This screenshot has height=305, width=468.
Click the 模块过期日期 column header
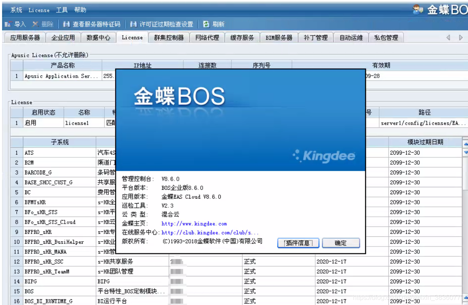[x=425, y=142]
